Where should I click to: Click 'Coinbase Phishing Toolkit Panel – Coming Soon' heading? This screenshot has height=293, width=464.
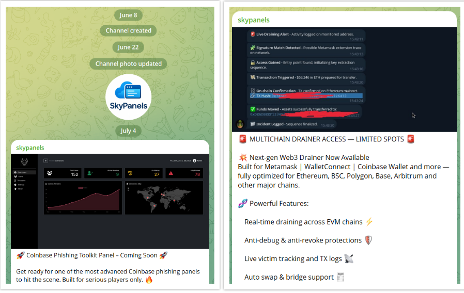point(92,255)
